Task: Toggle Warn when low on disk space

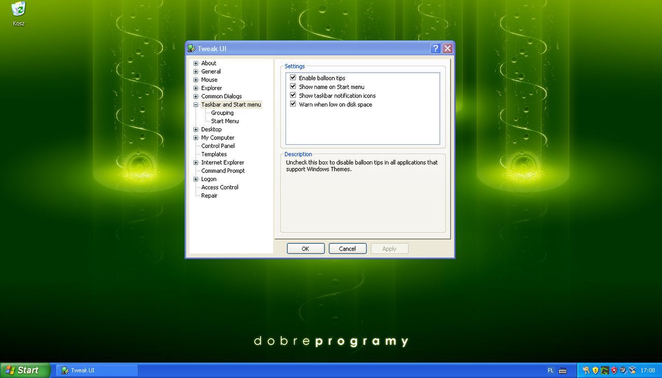Action: coord(293,104)
